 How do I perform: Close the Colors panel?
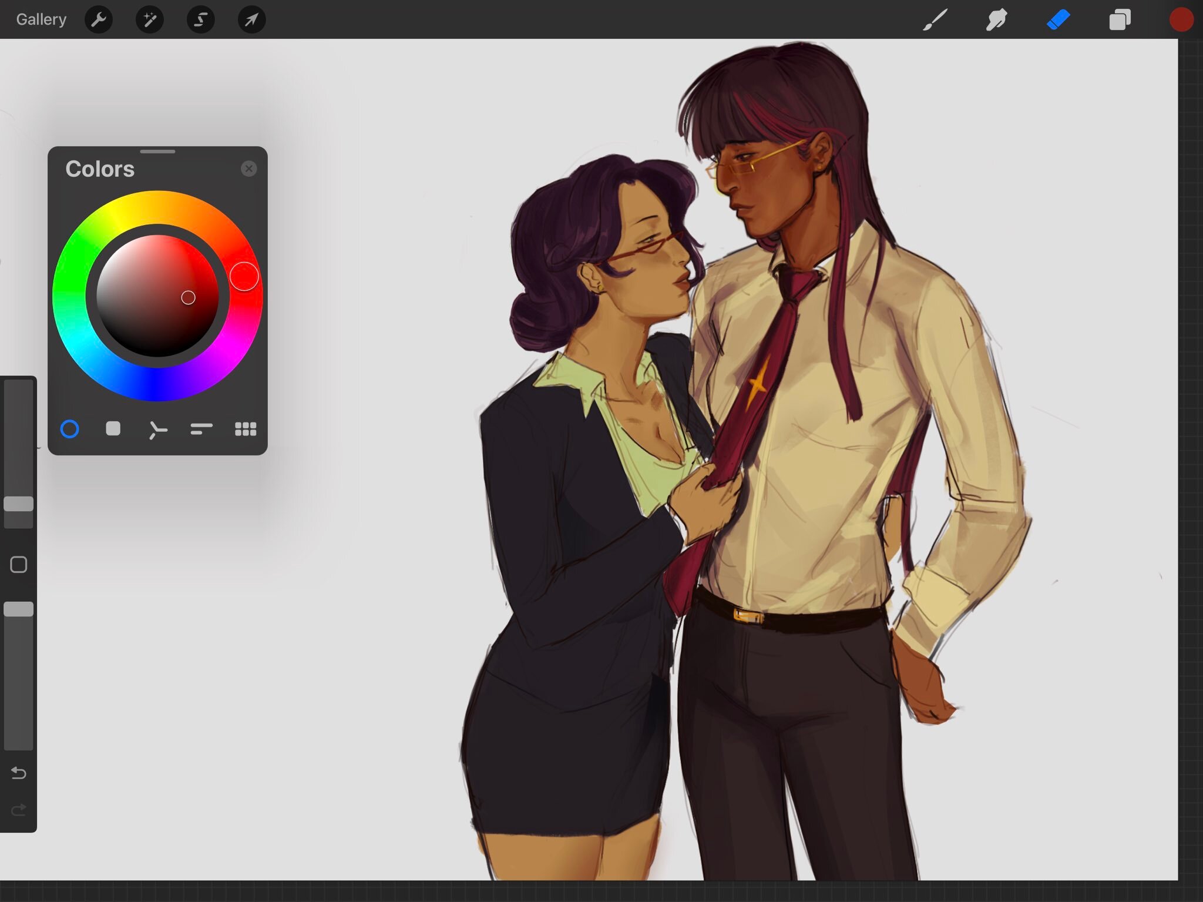pyautogui.click(x=248, y=169)
